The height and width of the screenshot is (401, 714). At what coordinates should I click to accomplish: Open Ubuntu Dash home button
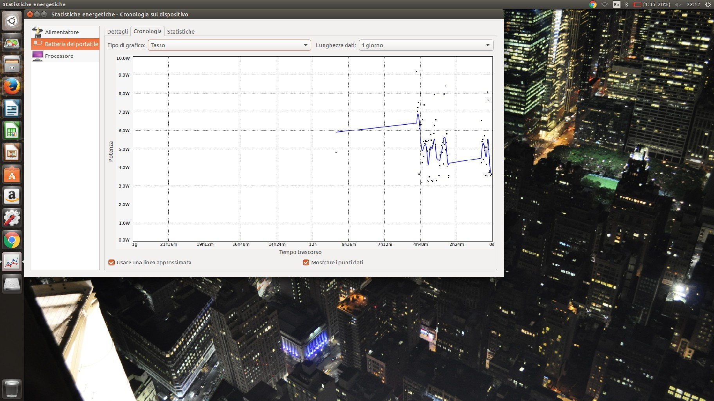12,21
